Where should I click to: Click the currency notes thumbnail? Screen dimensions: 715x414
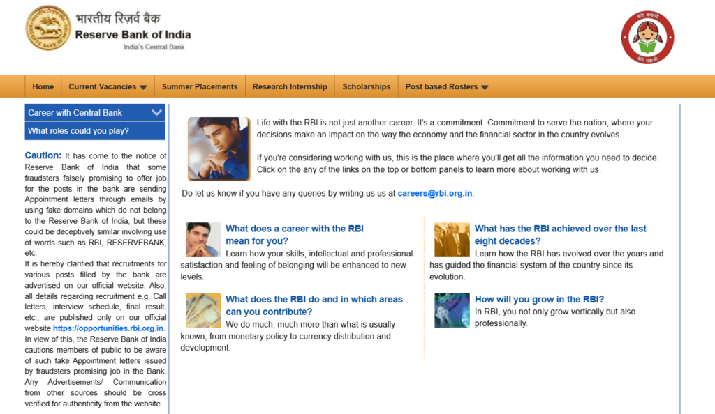click(203, 310)
